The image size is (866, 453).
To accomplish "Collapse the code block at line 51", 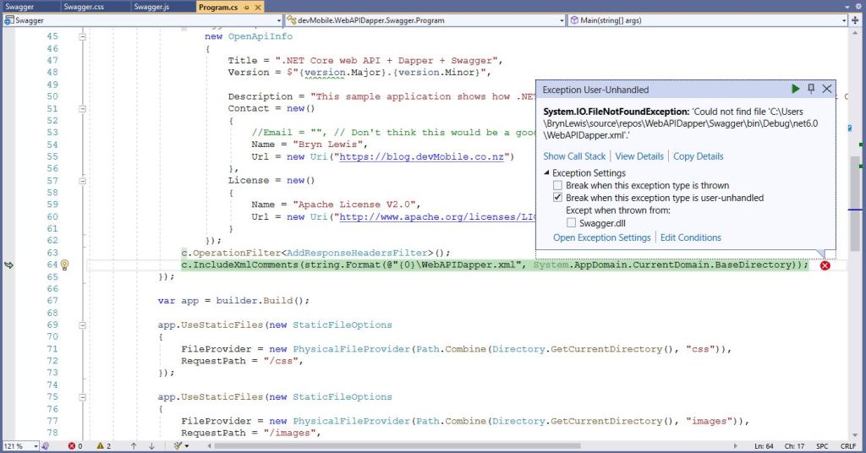I will point(82,108).
